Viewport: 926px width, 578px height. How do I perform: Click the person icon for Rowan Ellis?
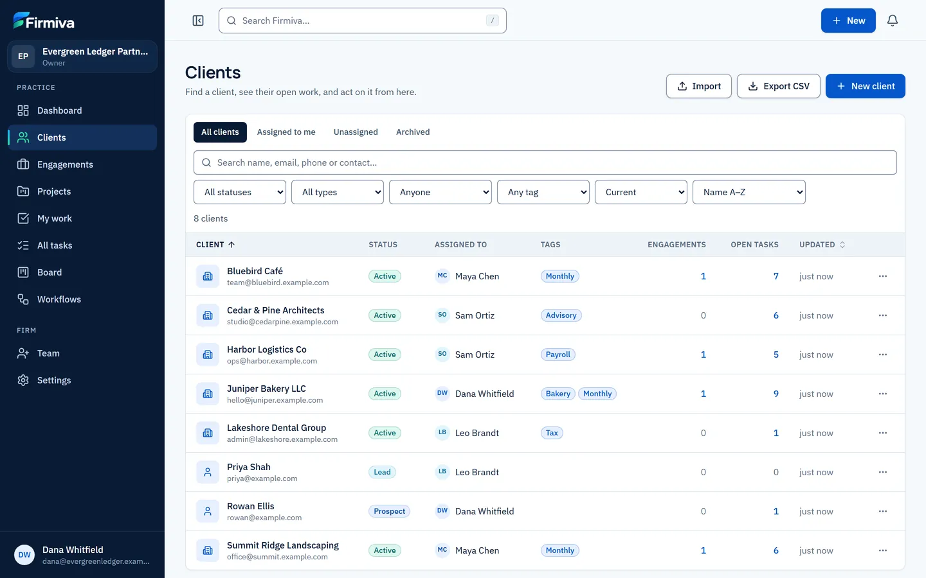[x=208, y=511]
